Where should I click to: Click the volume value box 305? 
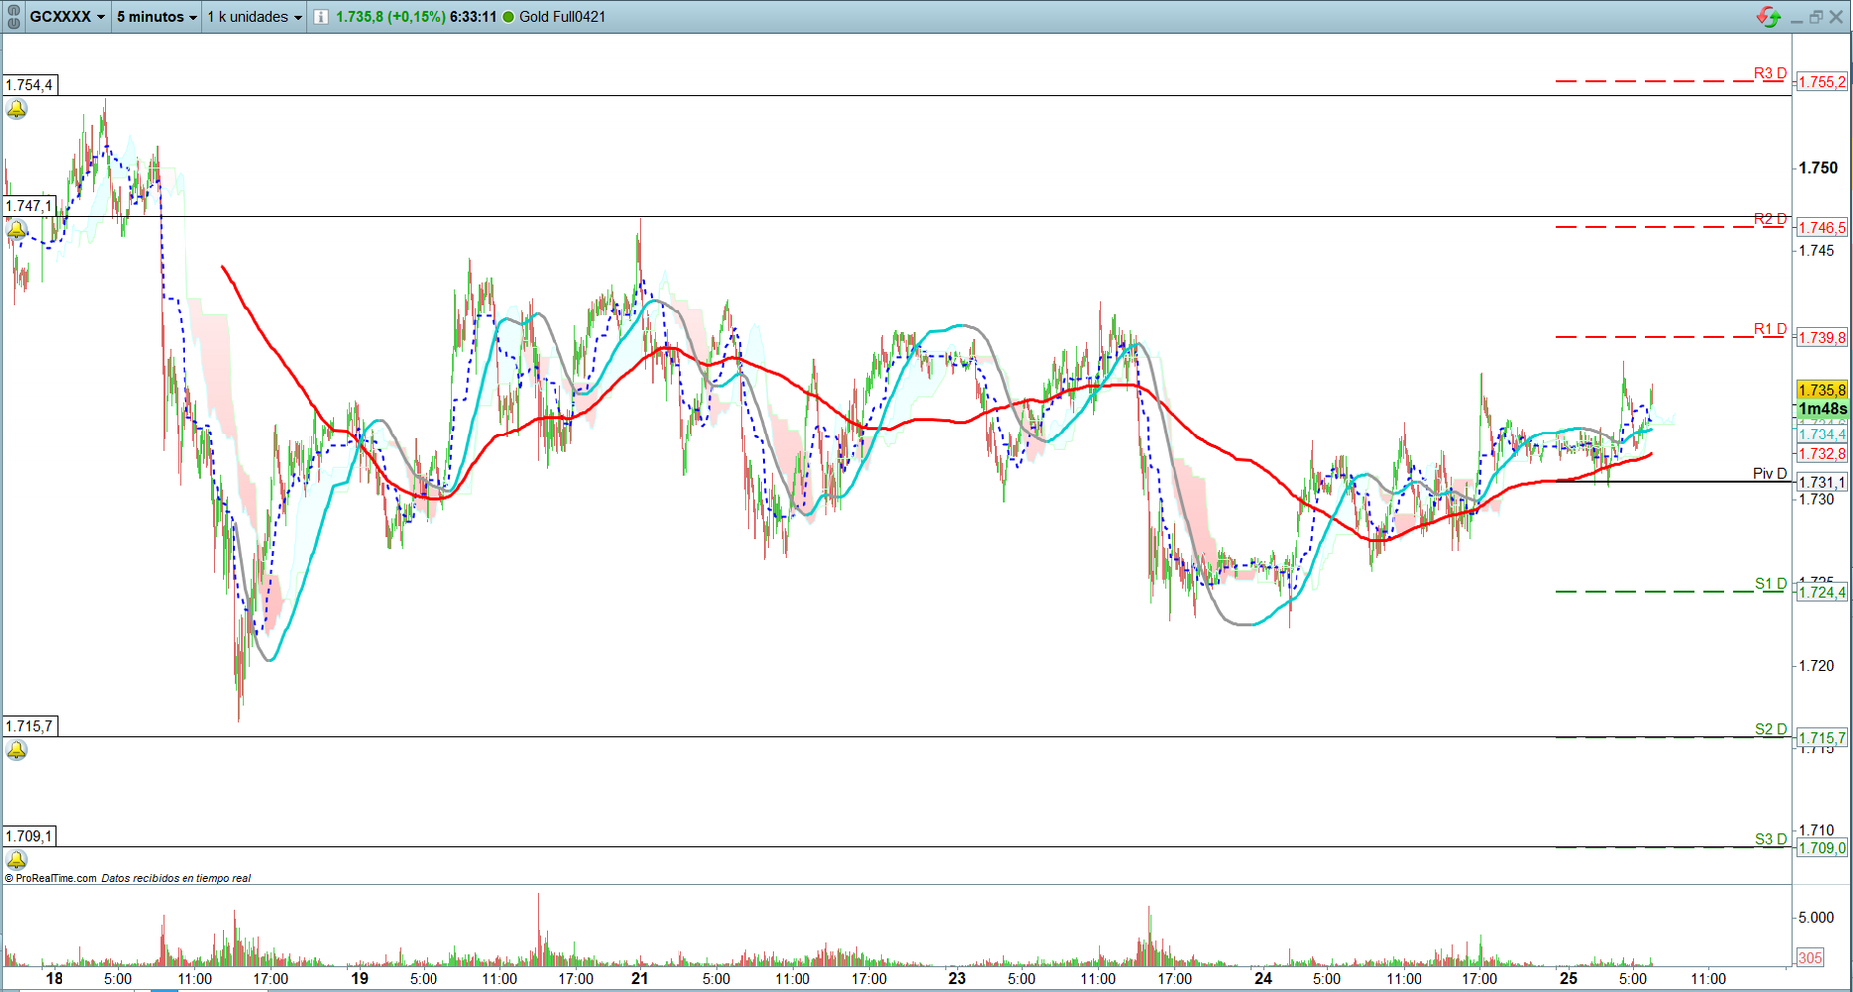tap(1810, 957)
